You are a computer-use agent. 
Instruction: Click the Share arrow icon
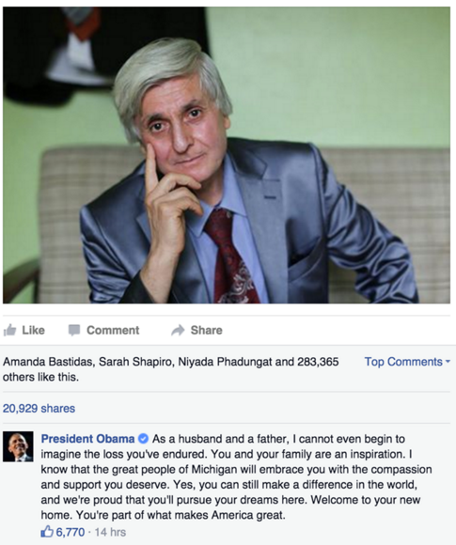tap(178, 330)
